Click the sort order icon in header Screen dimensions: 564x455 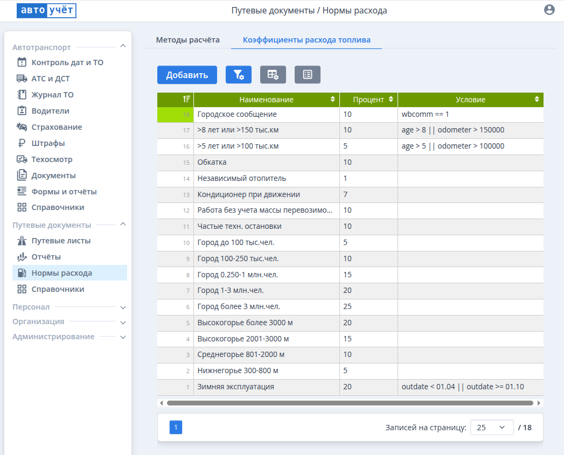pos(186,100)
